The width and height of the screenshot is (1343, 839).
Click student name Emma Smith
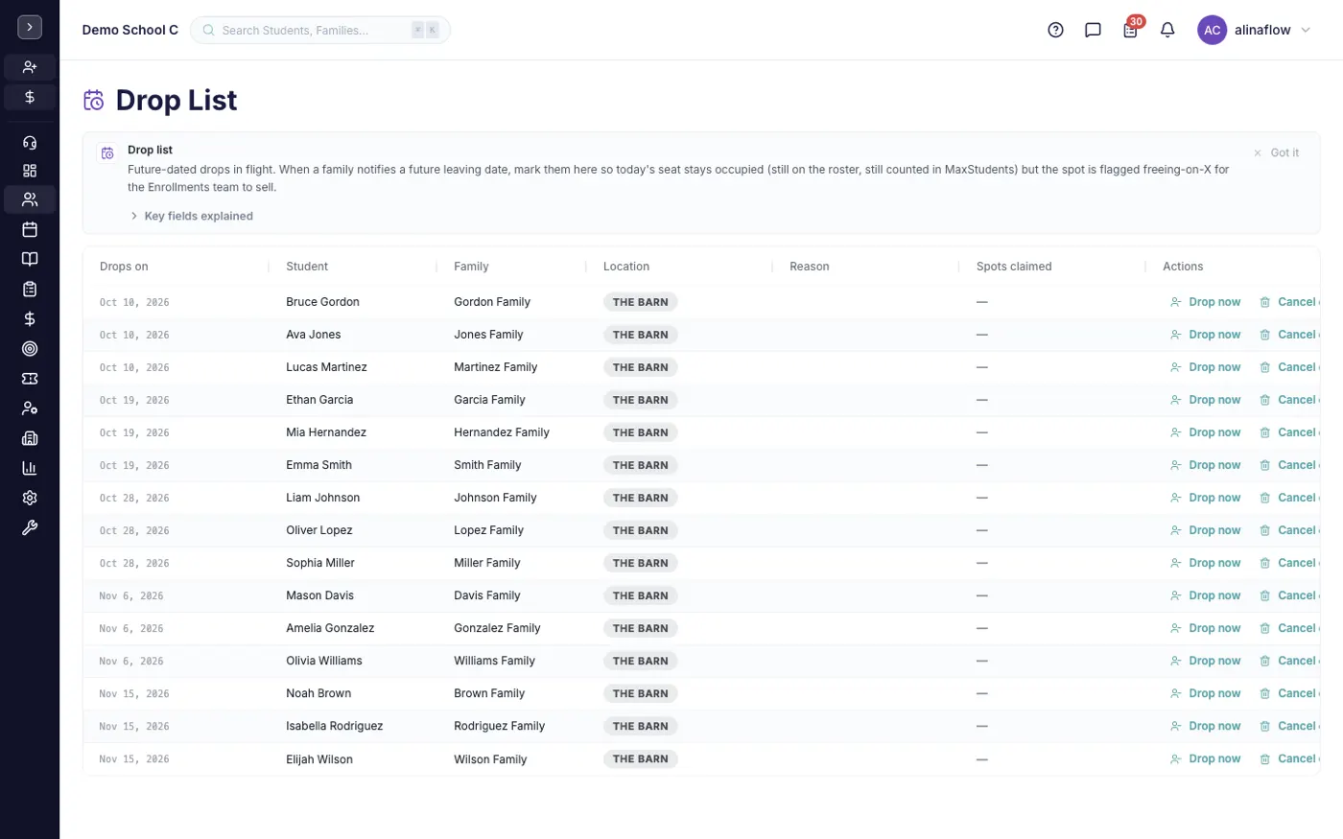[x=318, y=465]
